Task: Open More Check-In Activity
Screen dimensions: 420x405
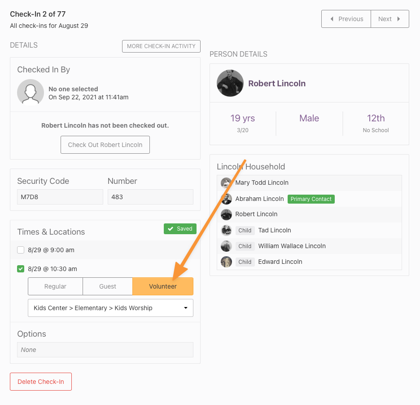Action: point(161,46)
